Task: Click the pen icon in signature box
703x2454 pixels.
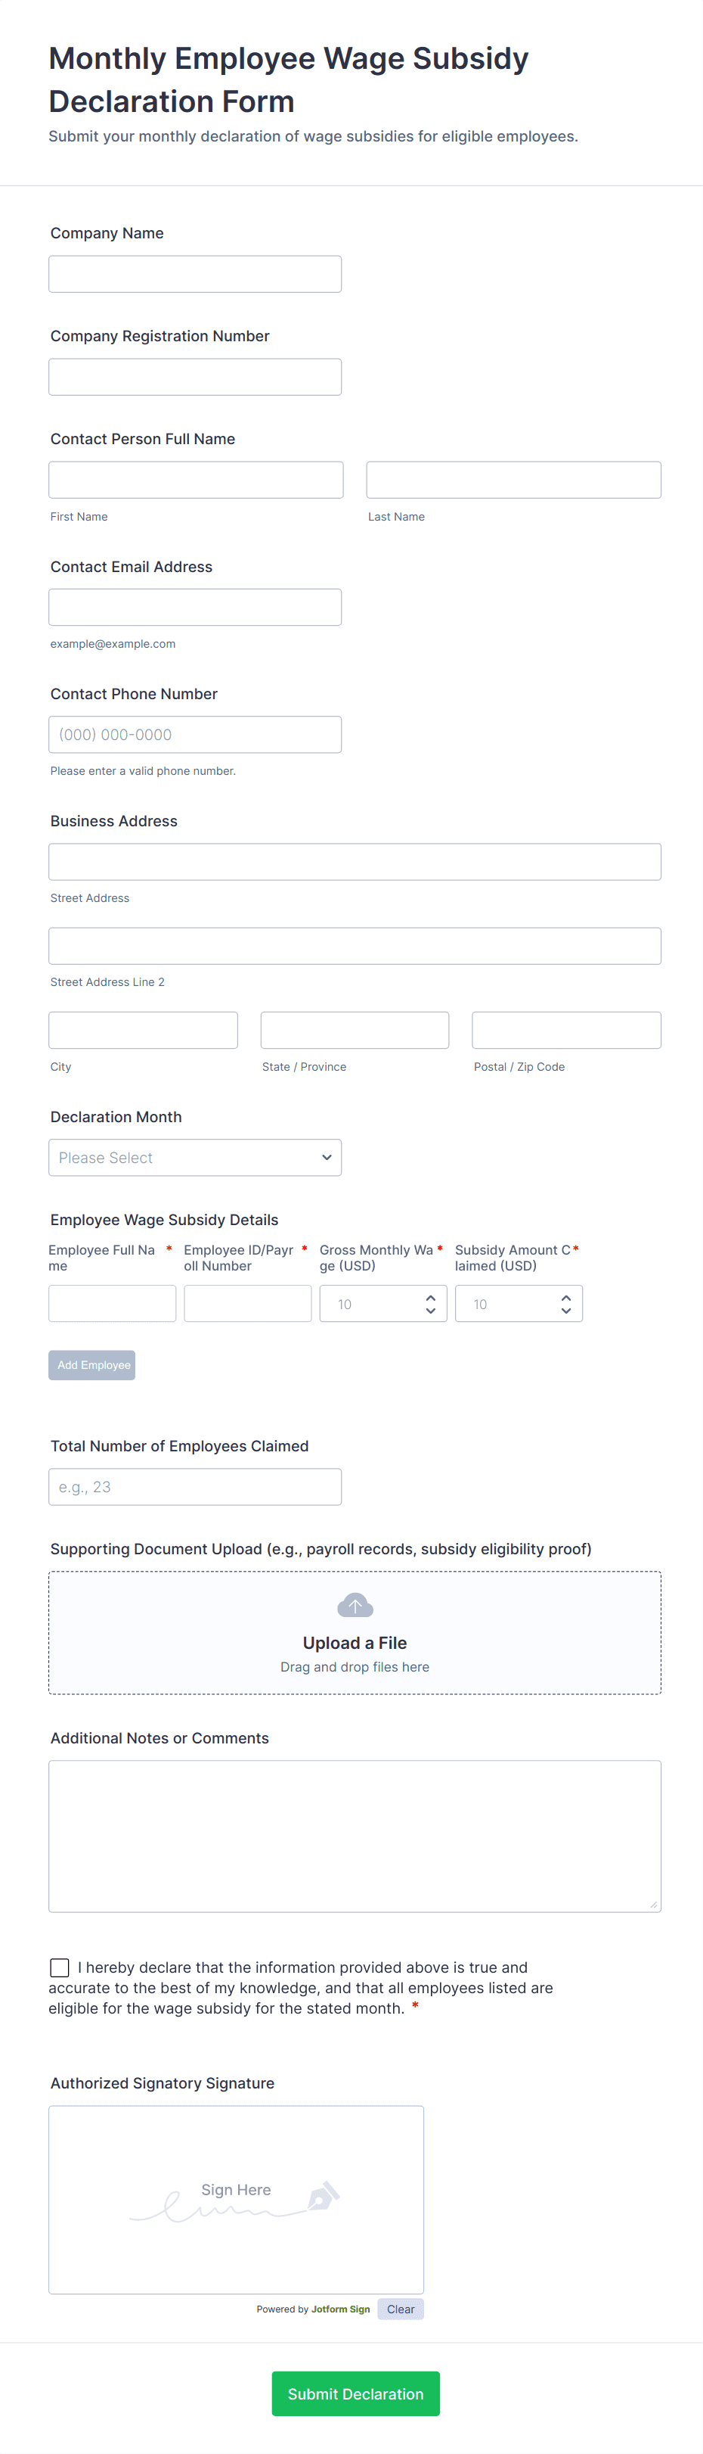Action: tap(323, 2196)
